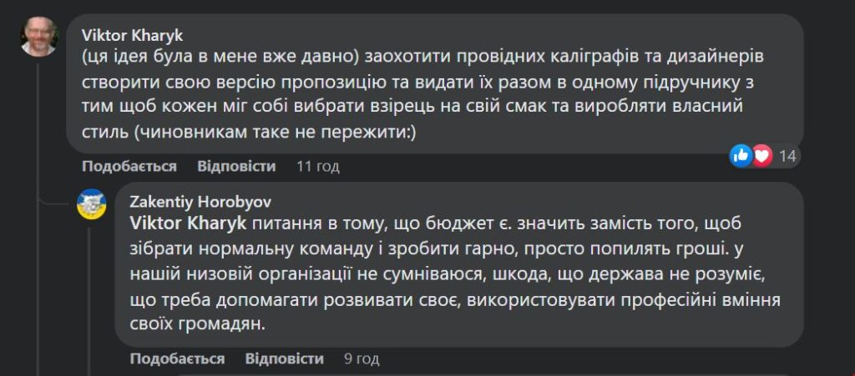This screenshot has width=855, height=376.
Task: Open Zakentiy Horobyov's profile name link
Action: coord(200,202)
